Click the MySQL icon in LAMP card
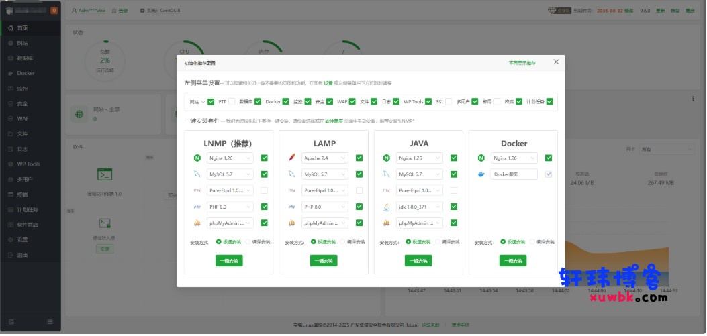The height and width of the screenshot is (336, 707). pos(291,174)
